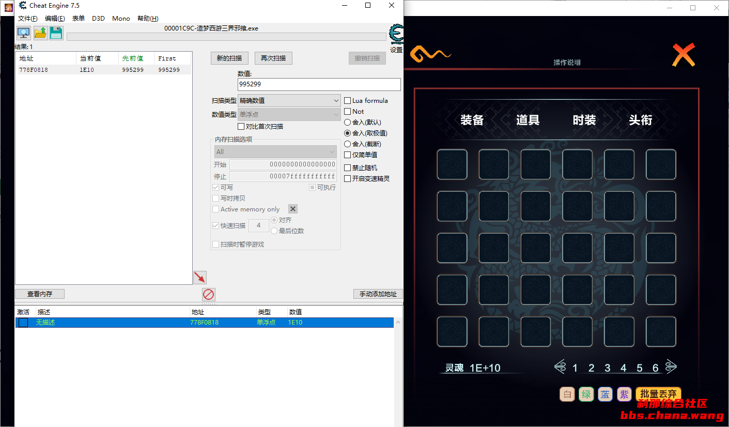
Task: Click the Cheat Engine settings logo
Action: 396,34
